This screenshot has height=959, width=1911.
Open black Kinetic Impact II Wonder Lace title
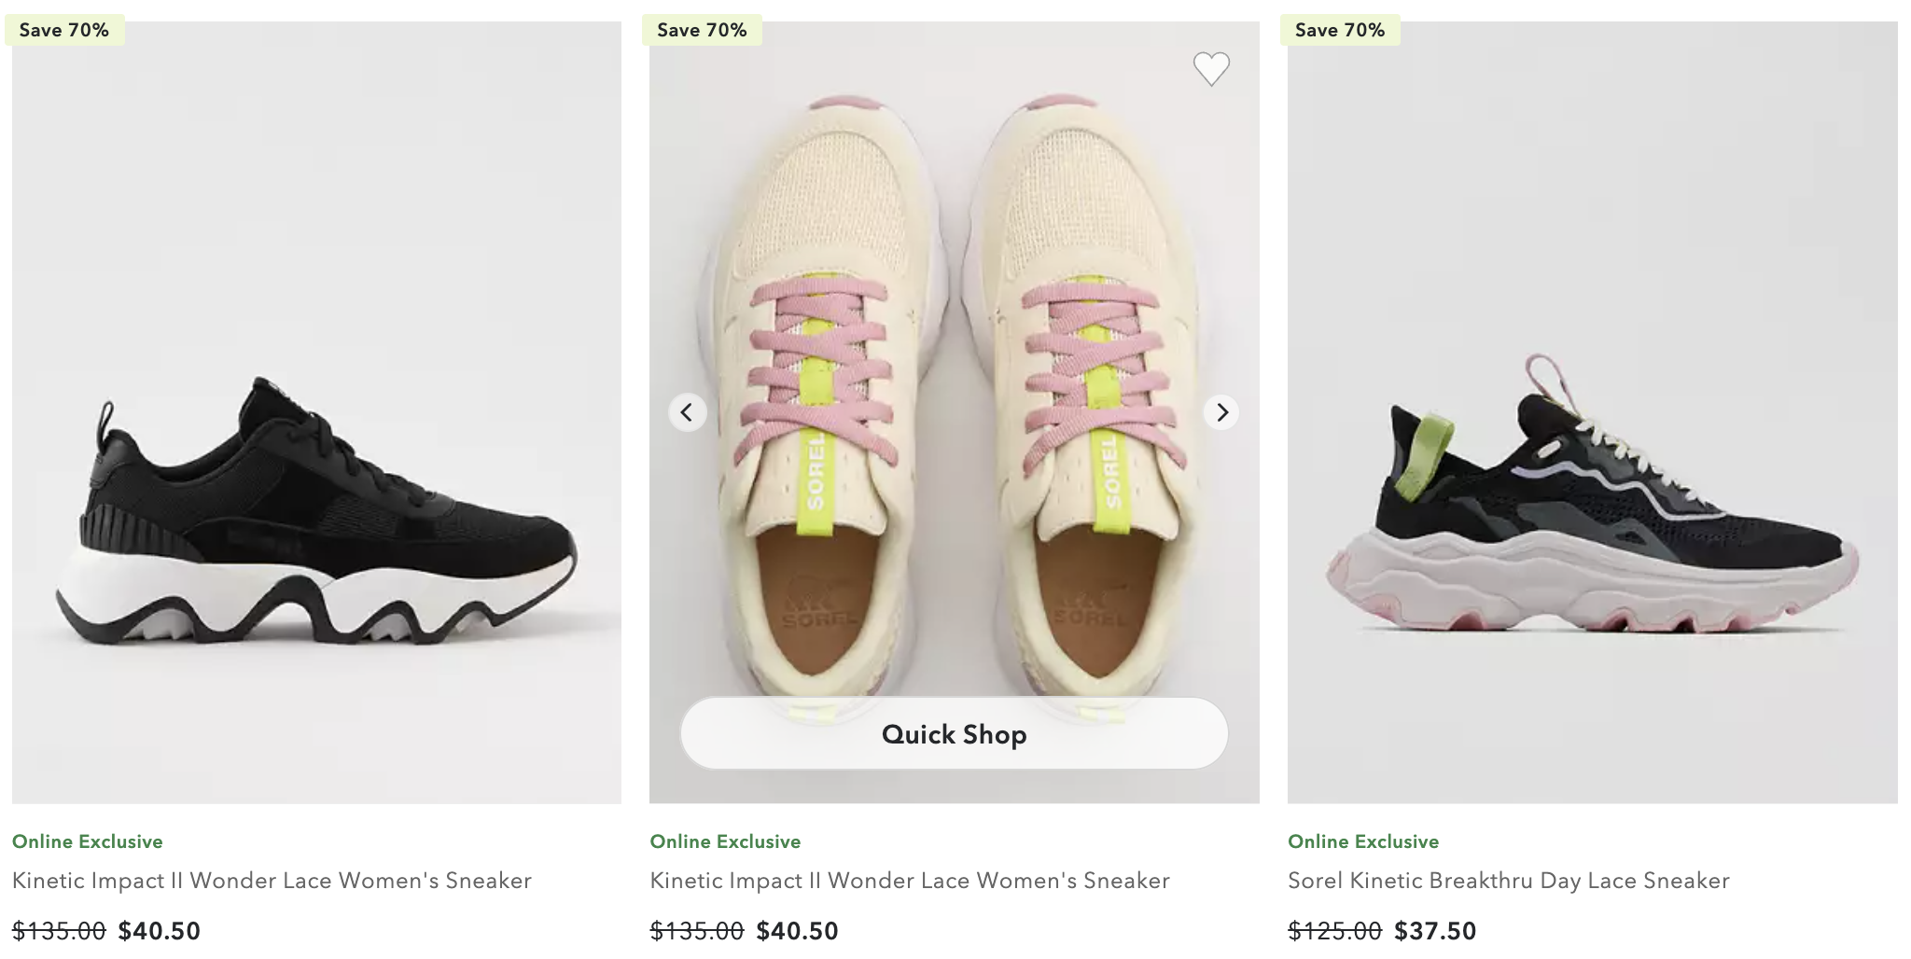[x=272, y=881]
